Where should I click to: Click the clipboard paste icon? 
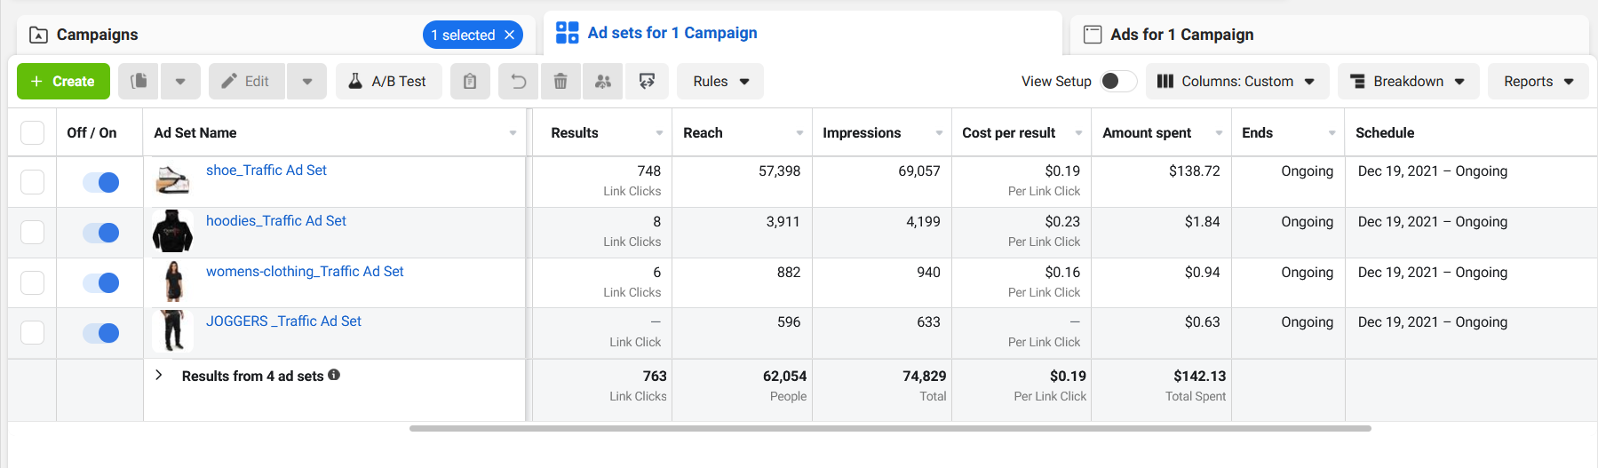pos(470,82)
